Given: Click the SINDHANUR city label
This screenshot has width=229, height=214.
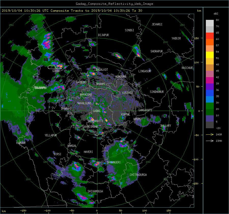Looking at the screenshot, I should (157, 92).
